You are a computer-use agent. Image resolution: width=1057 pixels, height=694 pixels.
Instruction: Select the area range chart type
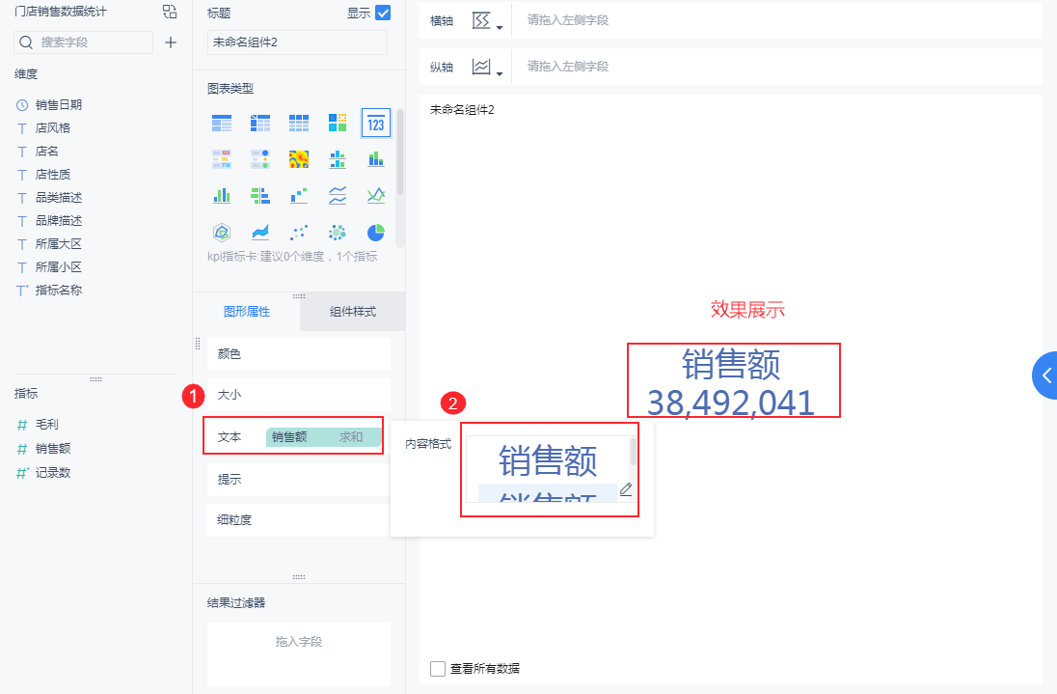[260, 233]
